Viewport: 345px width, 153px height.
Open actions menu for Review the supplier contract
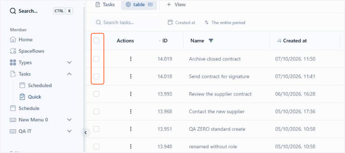131,94
